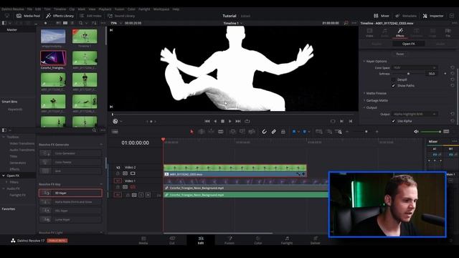Screen dimensions: 459x258
Task: Switch to the Video inspector tab
Action: tap(369, 32)
